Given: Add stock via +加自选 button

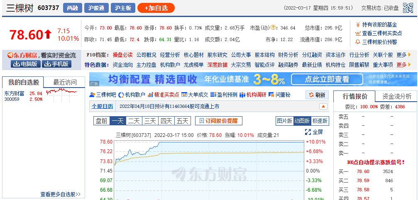Looking at the screenshot, I should 156,8.
